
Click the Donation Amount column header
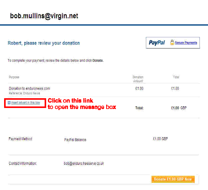(x=138, y=79)
